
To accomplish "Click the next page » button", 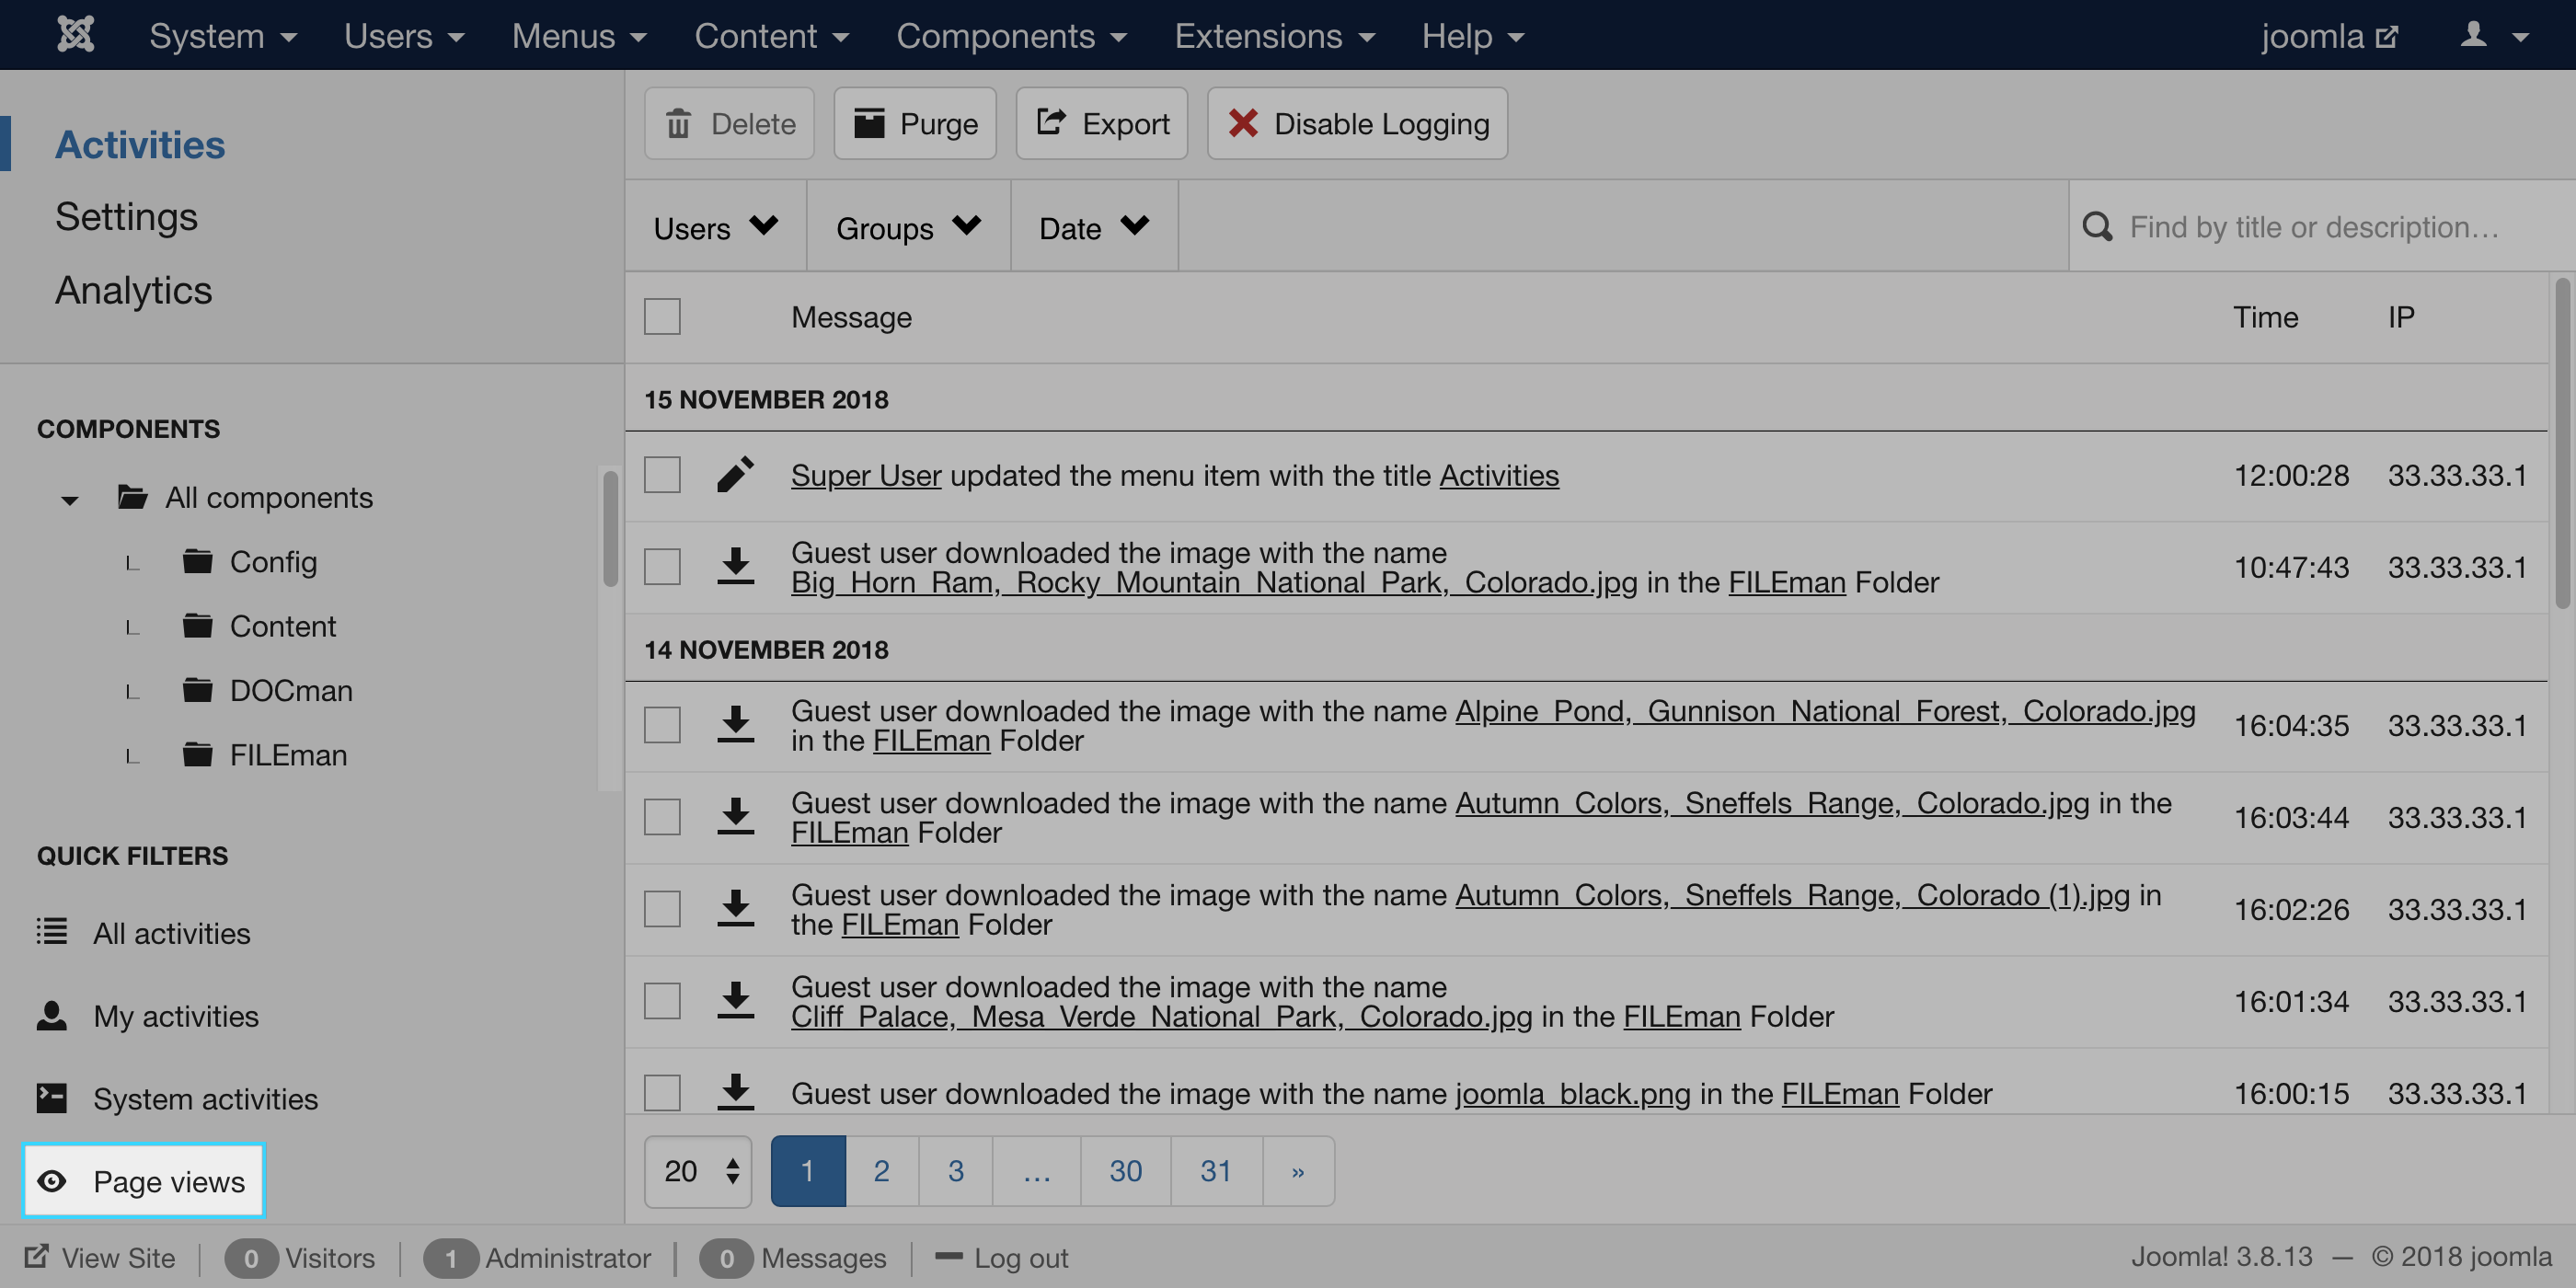I will click(x=1297, y=1171).
